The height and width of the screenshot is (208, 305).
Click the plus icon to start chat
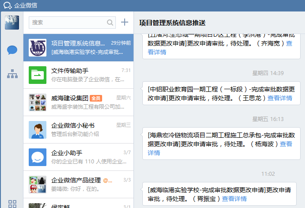click(125, 22)
